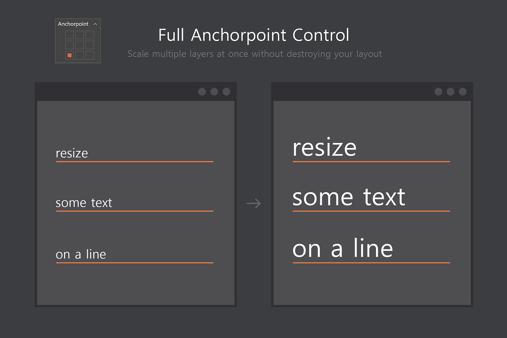Click the 'resize' text in left window
The image size is (507, 338).
tap(71, 153)
